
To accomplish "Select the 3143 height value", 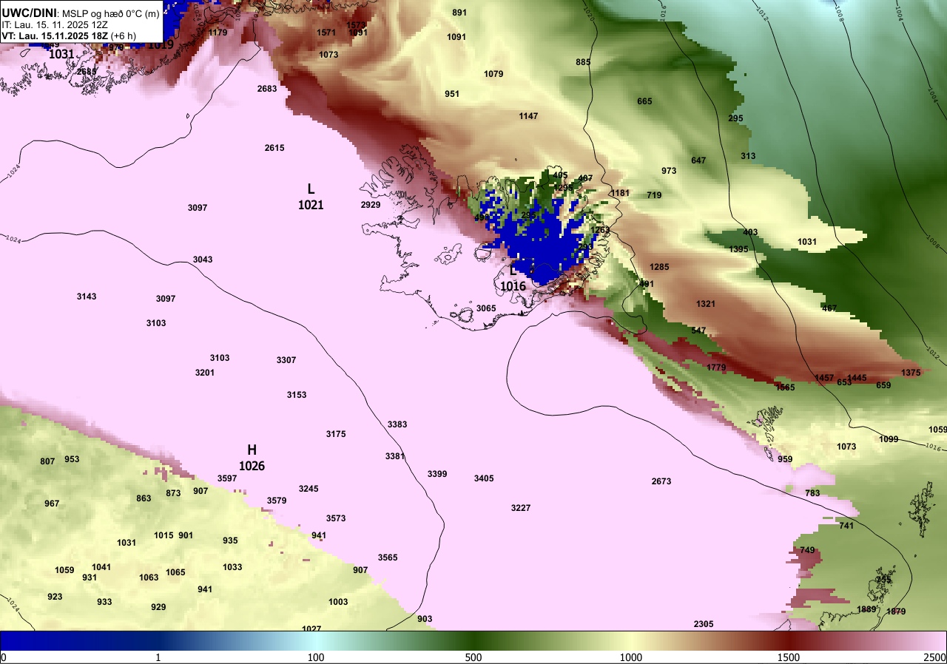I will (x=87, y=297).
